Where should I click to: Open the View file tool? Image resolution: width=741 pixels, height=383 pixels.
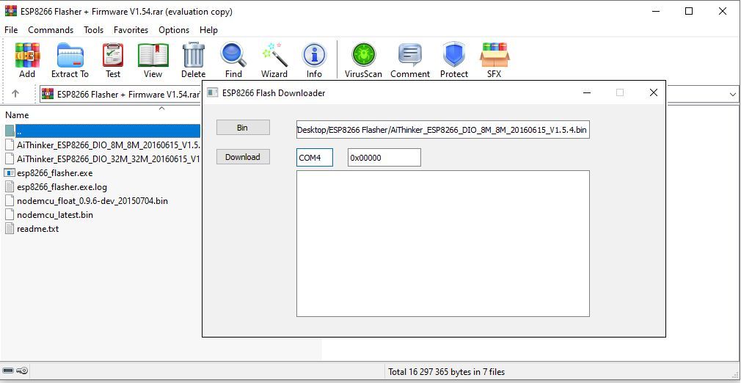[153, 60]
